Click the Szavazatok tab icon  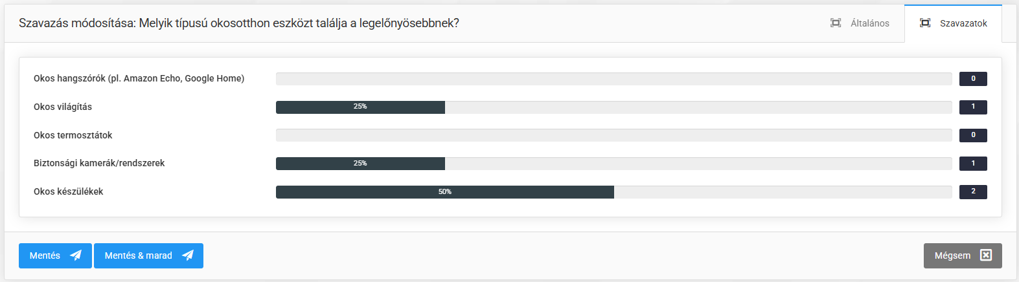(925, 23)
